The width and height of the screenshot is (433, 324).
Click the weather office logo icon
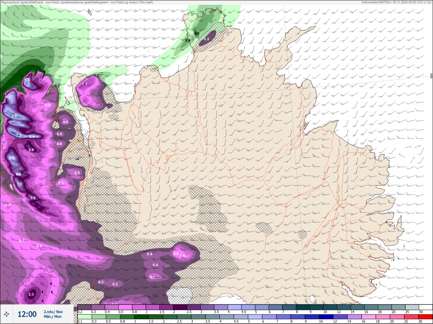(x=7, y=314)
